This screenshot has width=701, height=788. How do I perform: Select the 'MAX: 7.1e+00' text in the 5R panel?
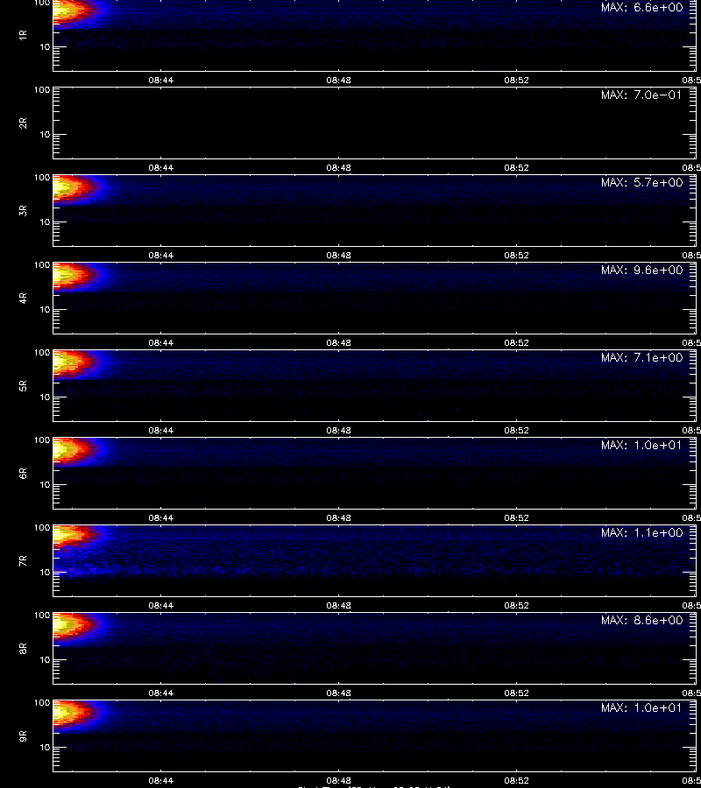pos(641,357)
